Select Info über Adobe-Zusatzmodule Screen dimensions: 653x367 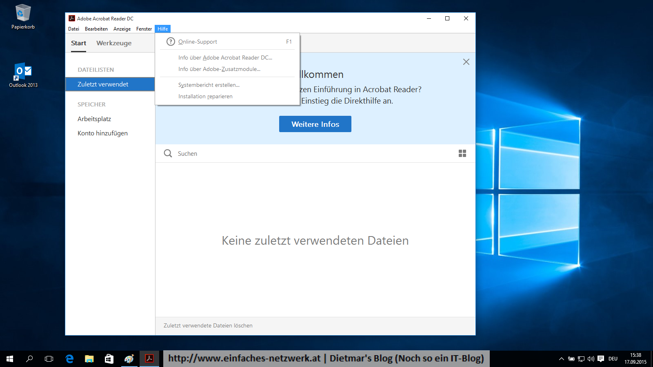[x=227, y=69]
